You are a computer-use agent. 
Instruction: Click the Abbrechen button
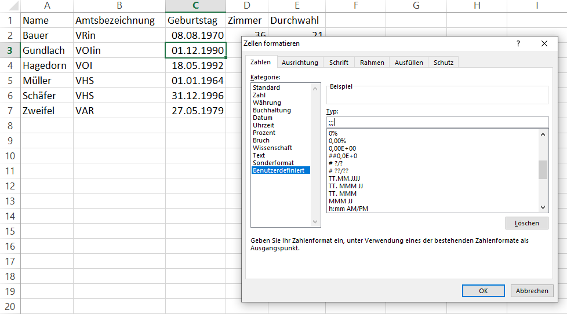coord(532,291)
